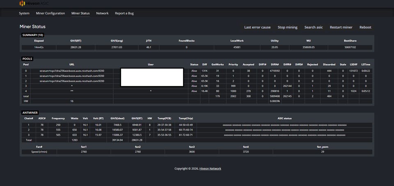The width and height of the screenshot is (394, 186).
Task: Select the WU value 358609.05
Action: pyautogui.click(x=308, y=47)
